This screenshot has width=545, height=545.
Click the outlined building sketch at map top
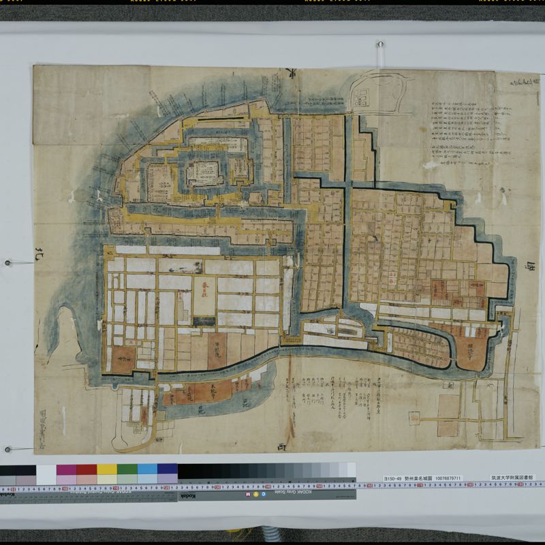[x=371, y=95]
